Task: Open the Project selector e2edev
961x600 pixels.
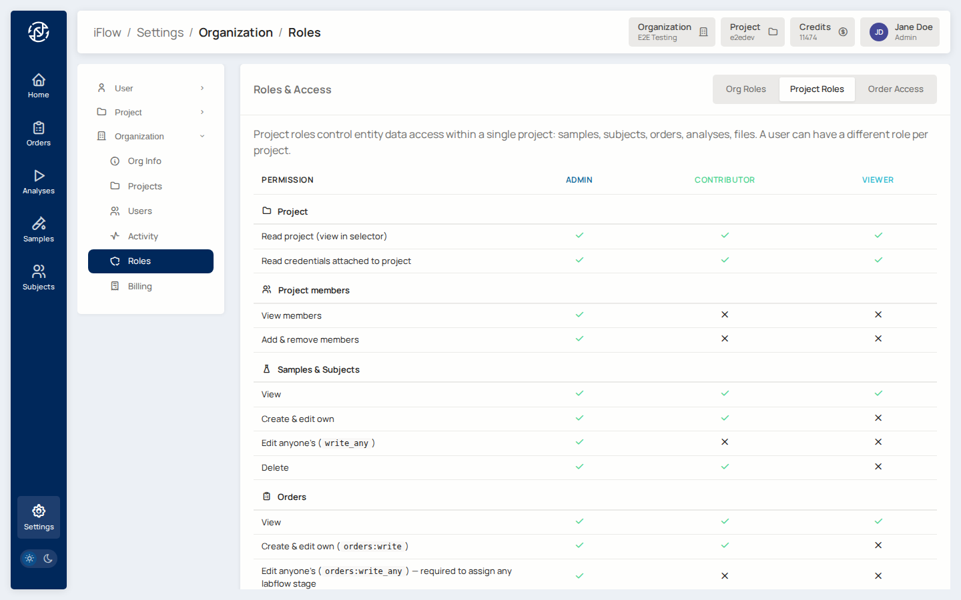Action: (752, 32)
